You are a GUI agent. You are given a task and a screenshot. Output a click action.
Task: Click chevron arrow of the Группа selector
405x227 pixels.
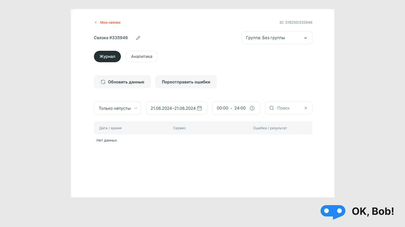[x=306, y=38]
